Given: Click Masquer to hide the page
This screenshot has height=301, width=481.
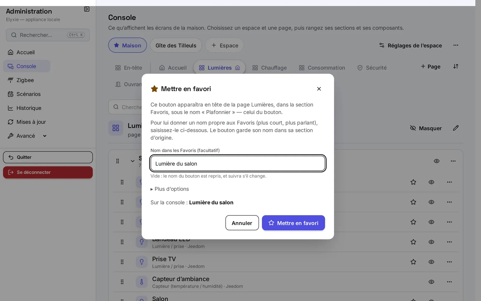Looking at the screenshot, I should point(426,128).
